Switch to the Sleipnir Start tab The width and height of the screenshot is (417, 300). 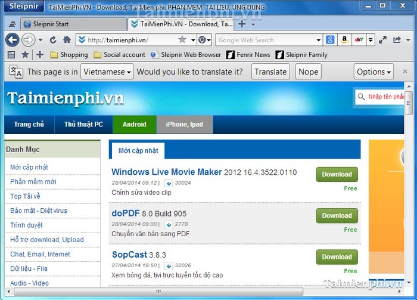point(71,24)
